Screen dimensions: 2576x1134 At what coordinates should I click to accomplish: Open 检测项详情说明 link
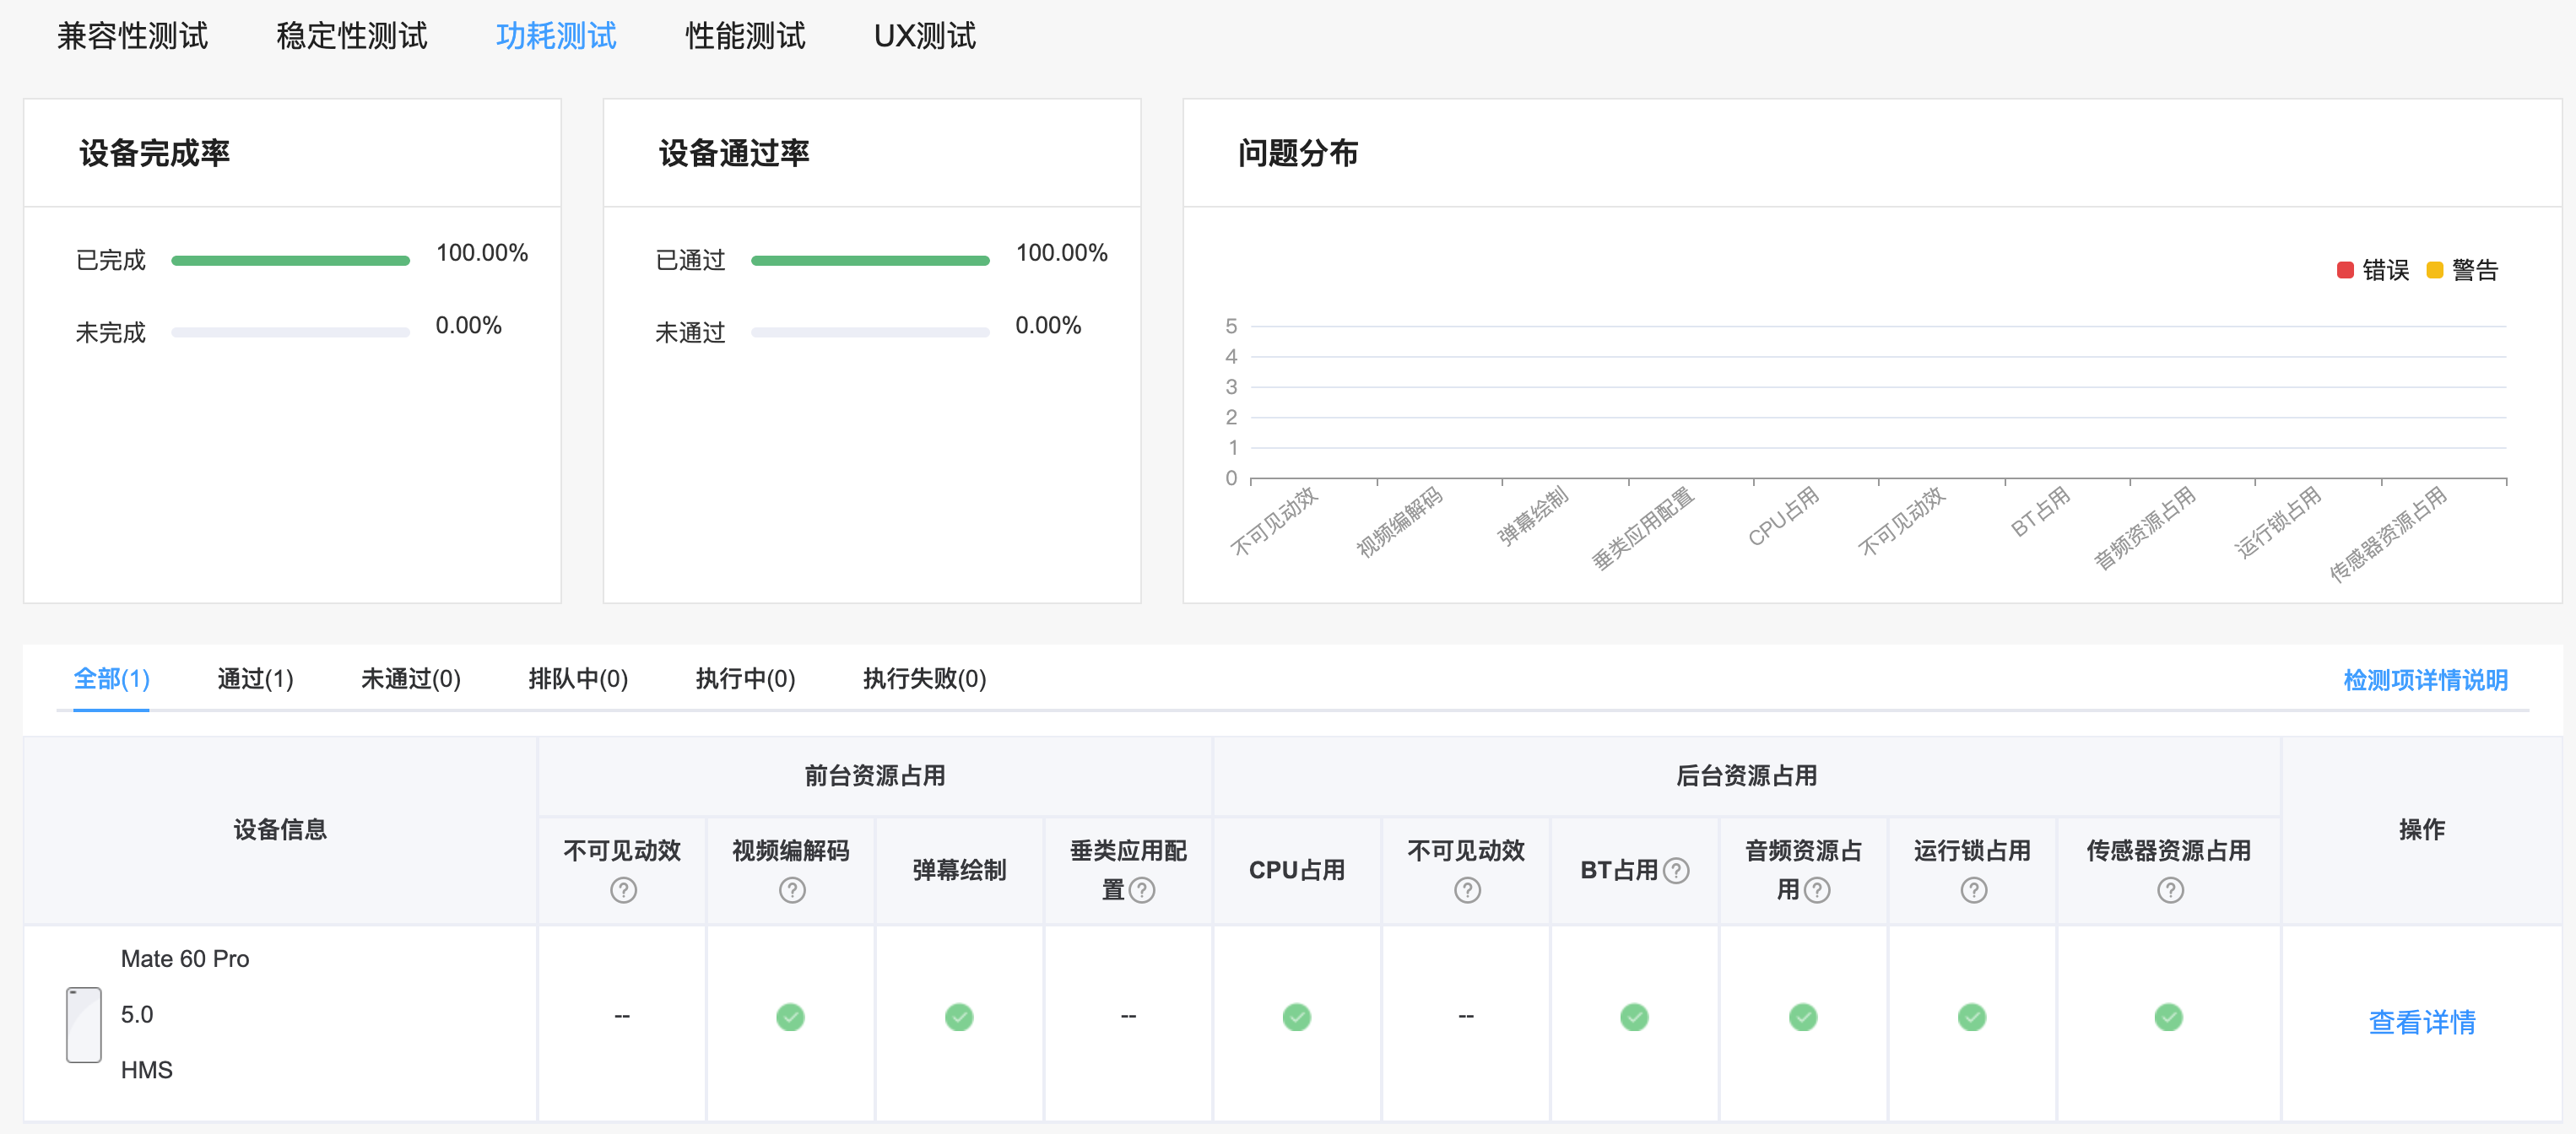tap(2425, 680)
